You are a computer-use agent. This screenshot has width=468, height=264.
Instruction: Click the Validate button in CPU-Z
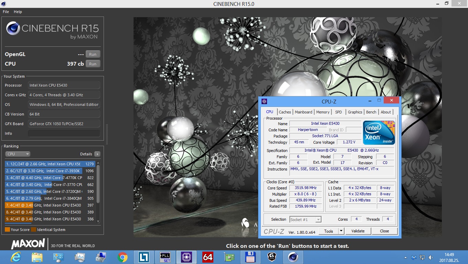point(358,231)
